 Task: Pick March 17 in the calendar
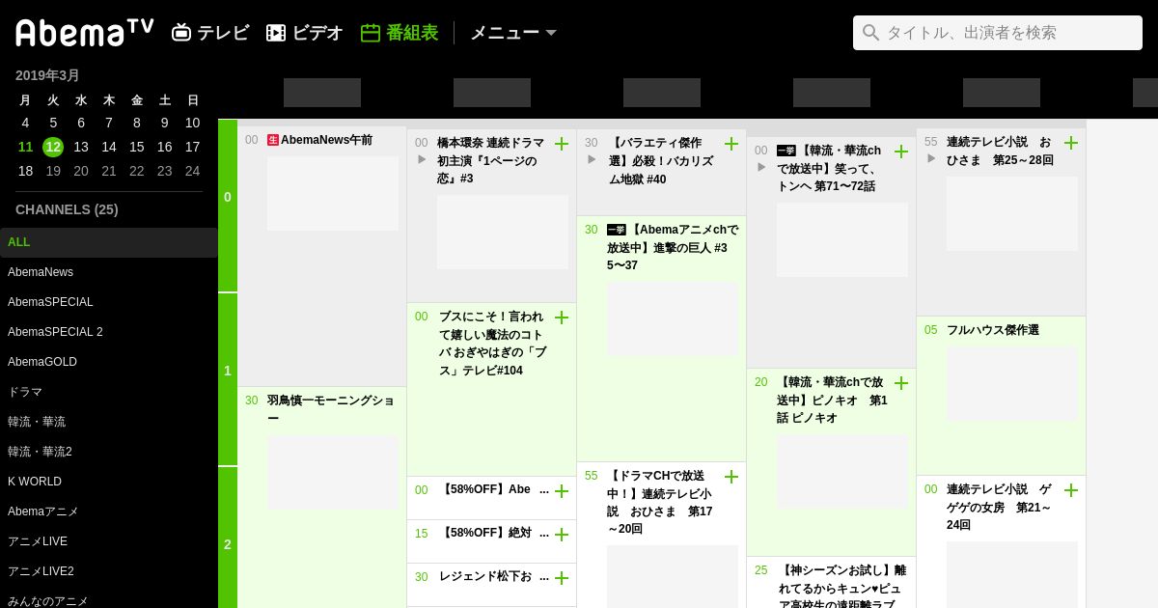click(193, 147)
